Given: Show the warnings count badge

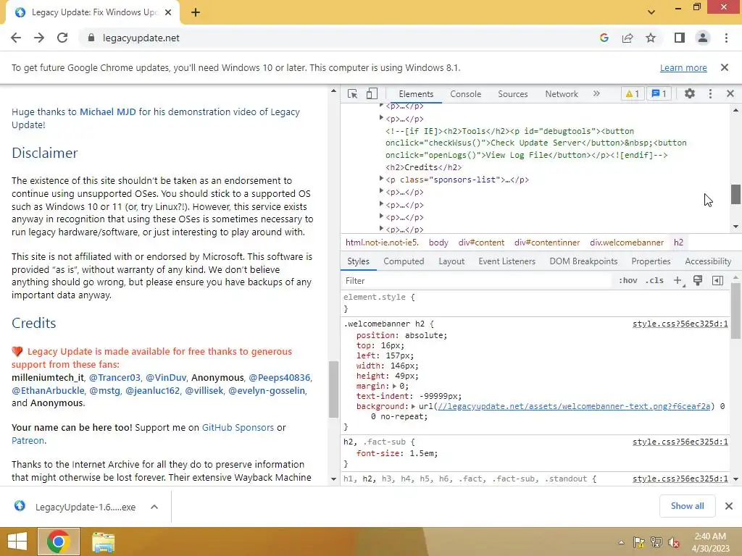Looking at the screenshot, I should (633, 93).
